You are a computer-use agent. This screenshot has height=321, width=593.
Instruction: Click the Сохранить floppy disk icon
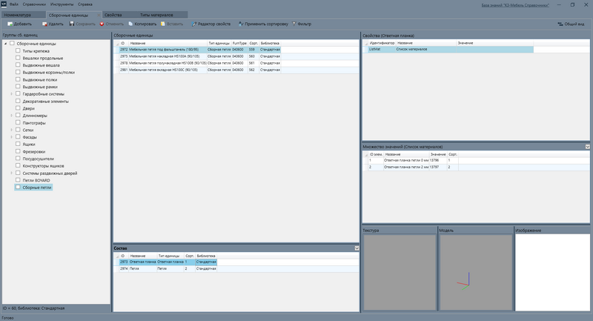pyautogui.click(x=72, y=24)
